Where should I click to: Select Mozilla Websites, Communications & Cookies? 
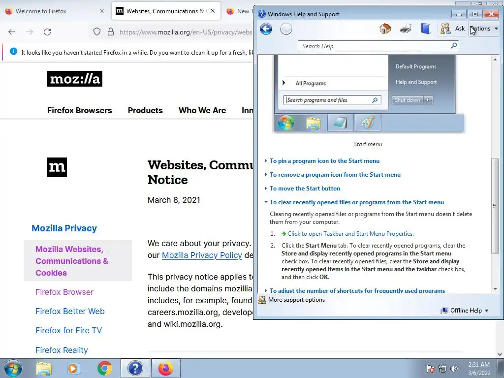tap(77, 261)
